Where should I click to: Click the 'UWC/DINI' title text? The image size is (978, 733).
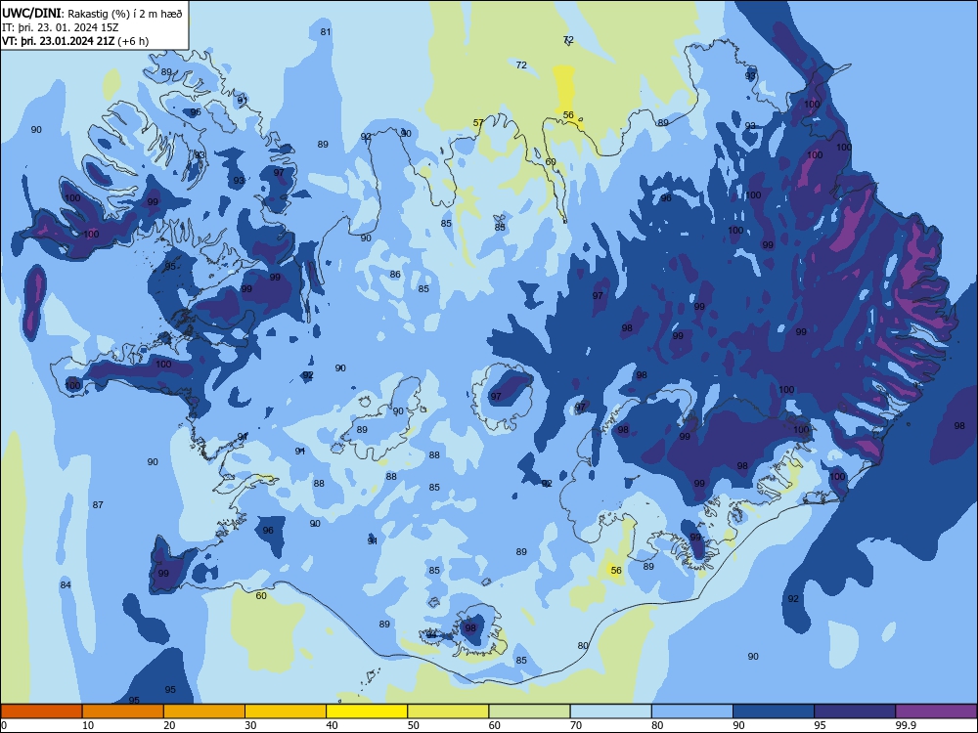[x=32, y=13]
